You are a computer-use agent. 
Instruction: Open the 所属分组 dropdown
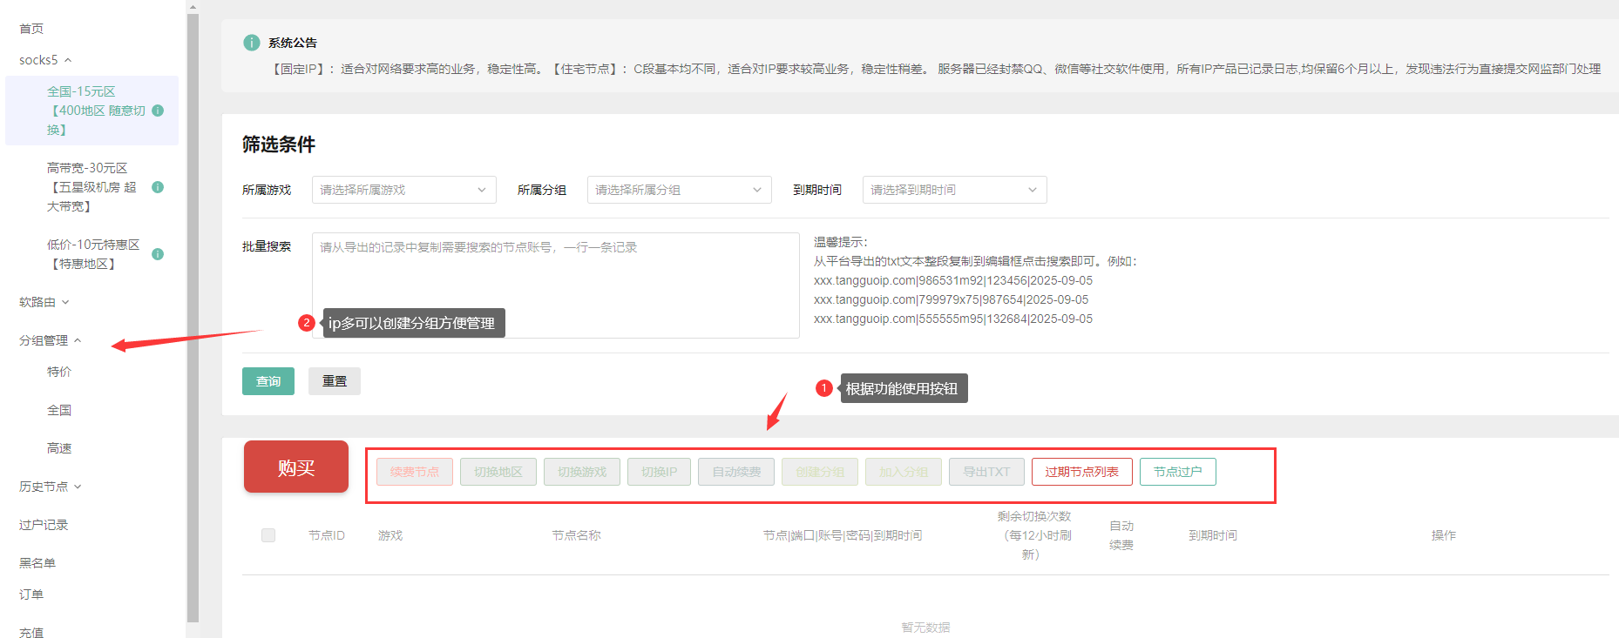coord(679,190)
